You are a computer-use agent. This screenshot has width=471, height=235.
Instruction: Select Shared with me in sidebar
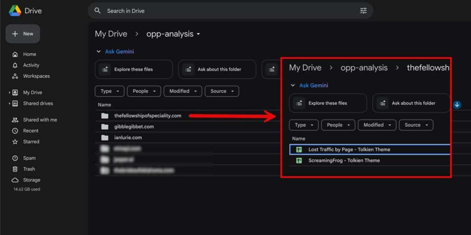click(40, 120)
